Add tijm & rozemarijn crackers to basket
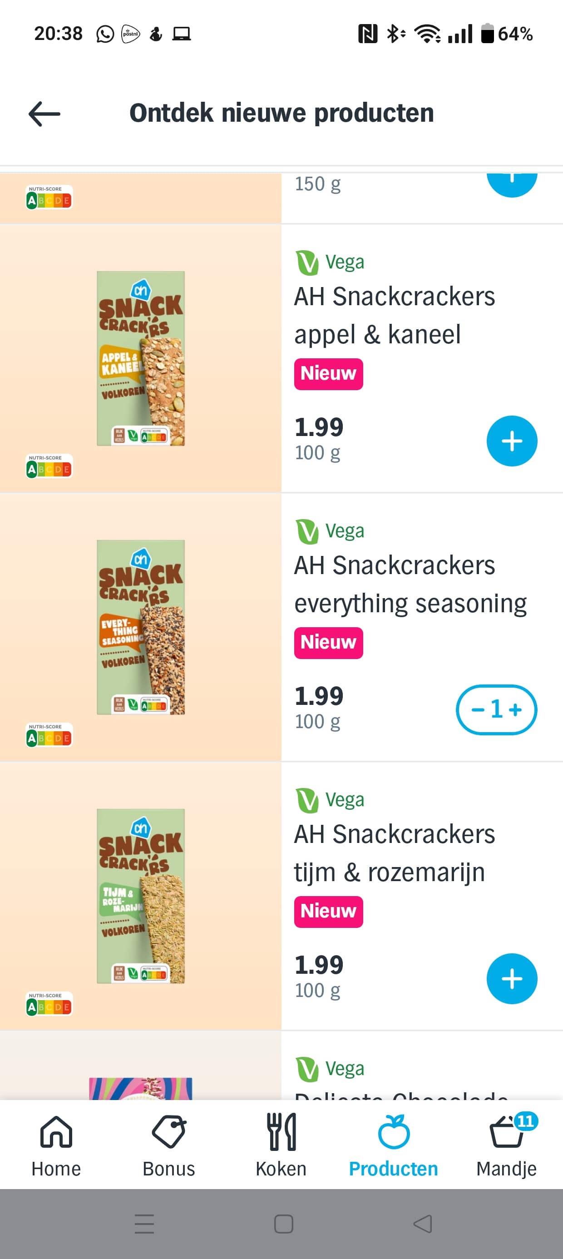 [511, 978]
